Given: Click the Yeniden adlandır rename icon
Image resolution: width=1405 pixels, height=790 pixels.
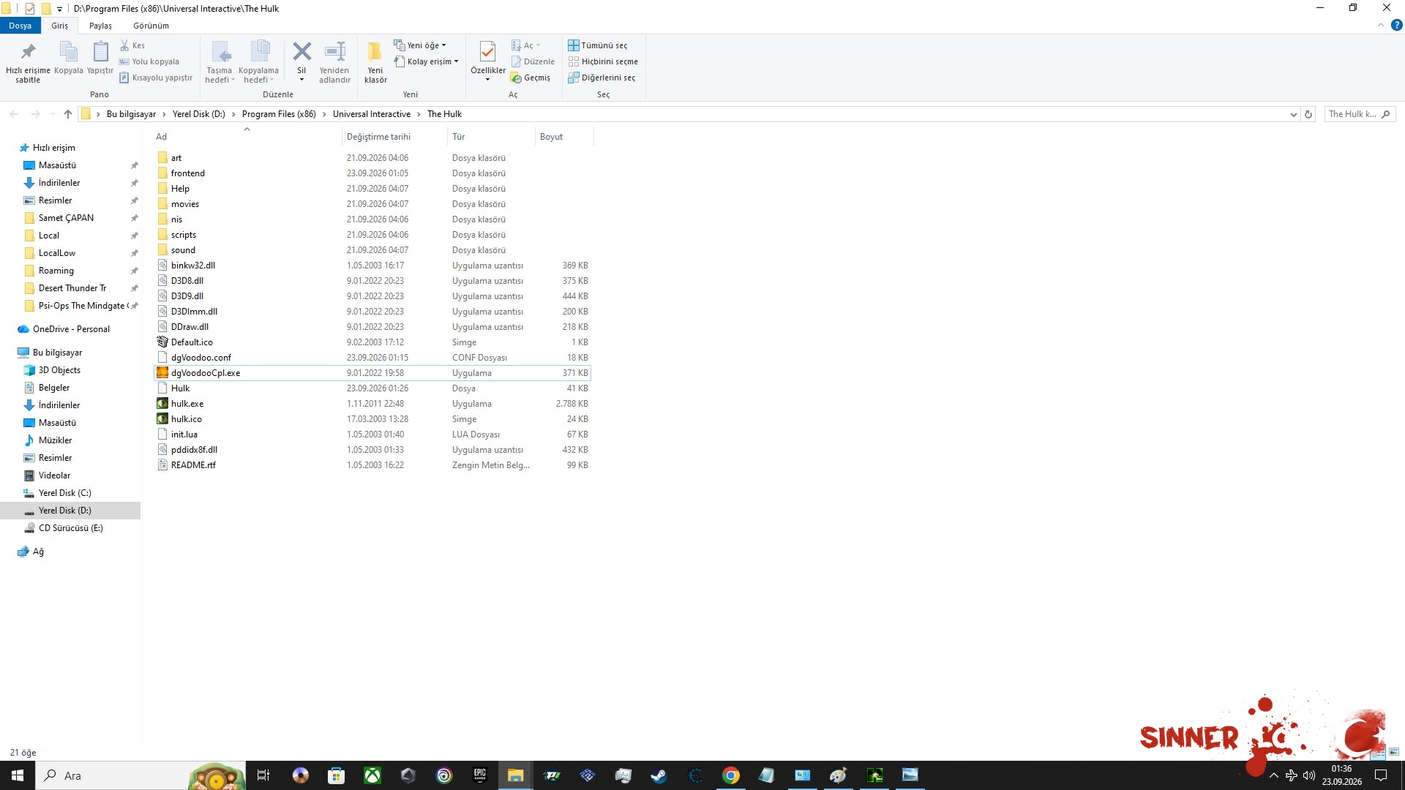Looking at the screenshot, I should [x=335, y=53].
